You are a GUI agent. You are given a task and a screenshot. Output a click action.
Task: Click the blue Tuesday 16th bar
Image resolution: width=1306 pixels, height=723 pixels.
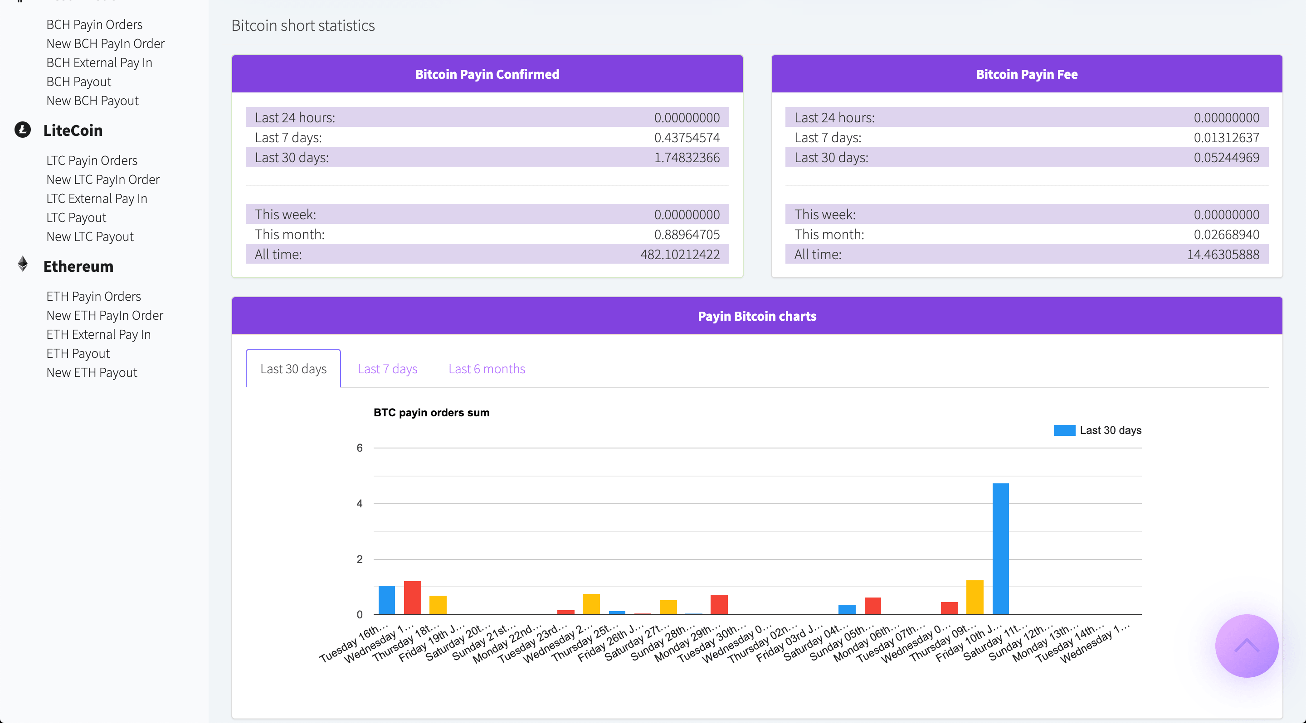click(x=387, y=600)
